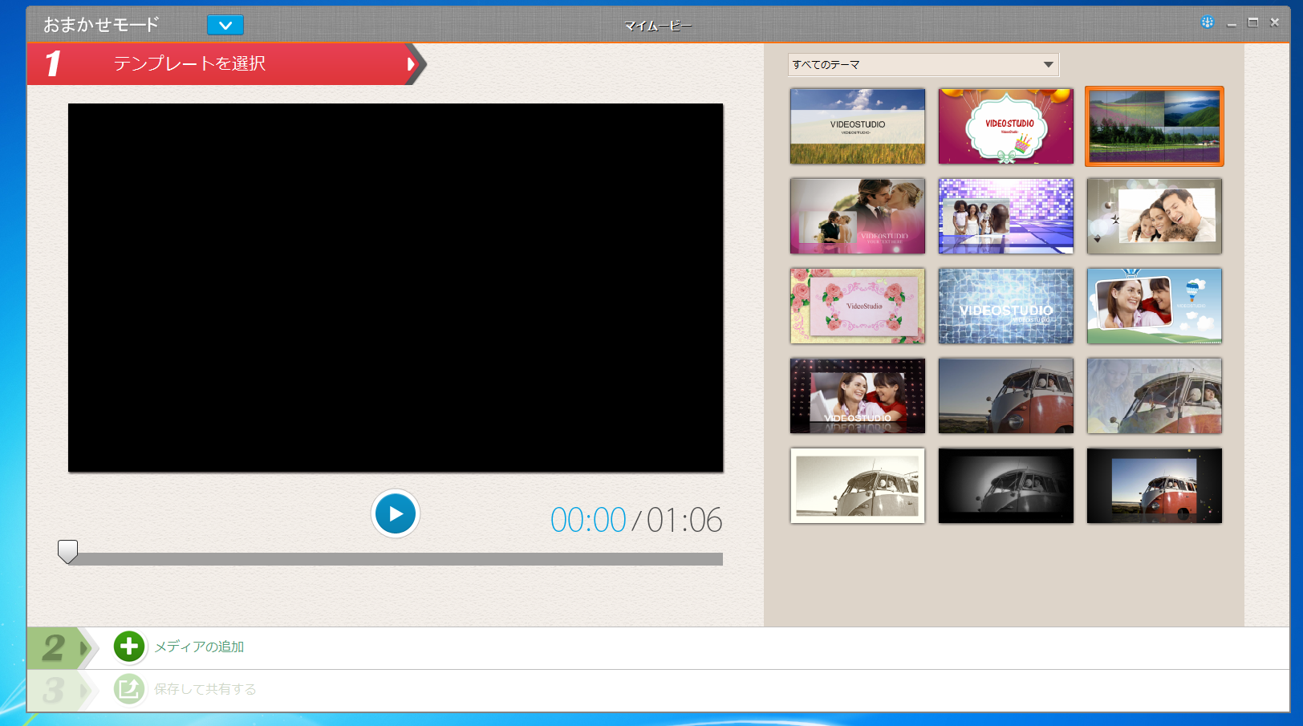Open the おまかせモード dropdown arrow

click(225, 26)
